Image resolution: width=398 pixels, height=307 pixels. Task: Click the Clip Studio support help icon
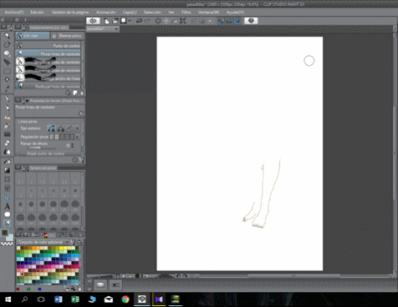click(251, 21)
